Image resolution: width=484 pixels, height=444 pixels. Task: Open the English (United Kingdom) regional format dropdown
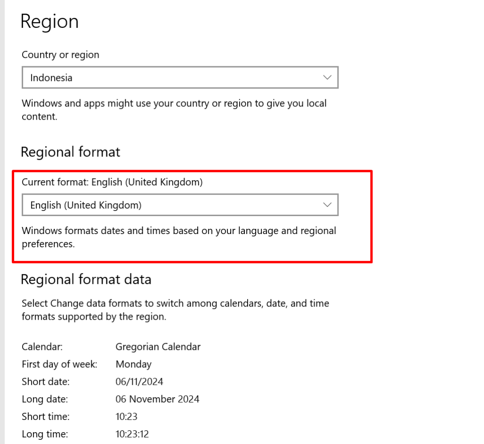coord(180,205)
